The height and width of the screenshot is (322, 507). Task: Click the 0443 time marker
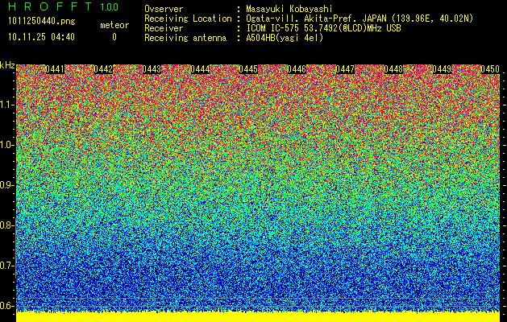[152, 69]
